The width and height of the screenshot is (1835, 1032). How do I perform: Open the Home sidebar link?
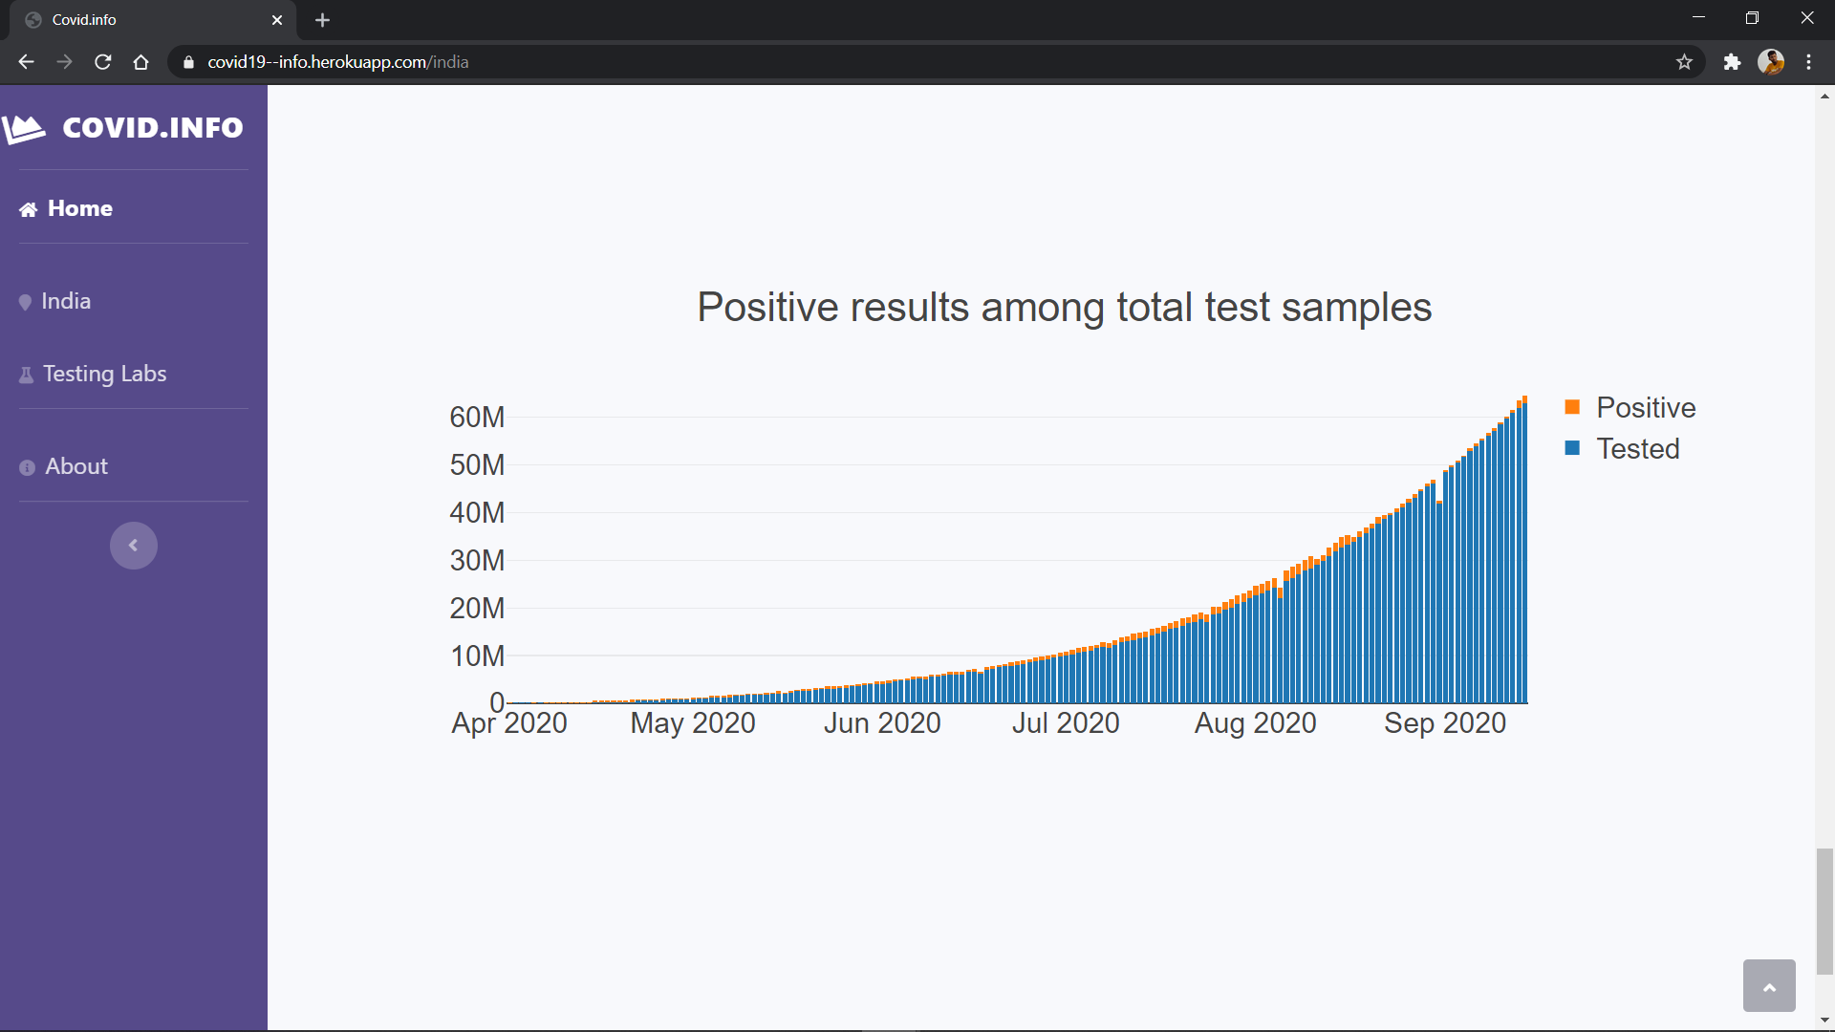[x=79, y=208]
